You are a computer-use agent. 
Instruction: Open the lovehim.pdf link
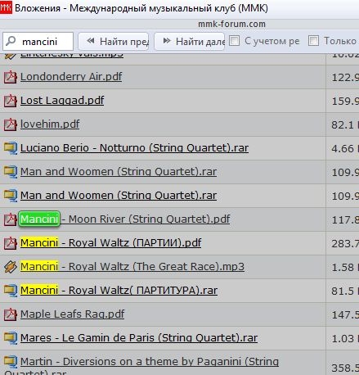pos(50,124)
